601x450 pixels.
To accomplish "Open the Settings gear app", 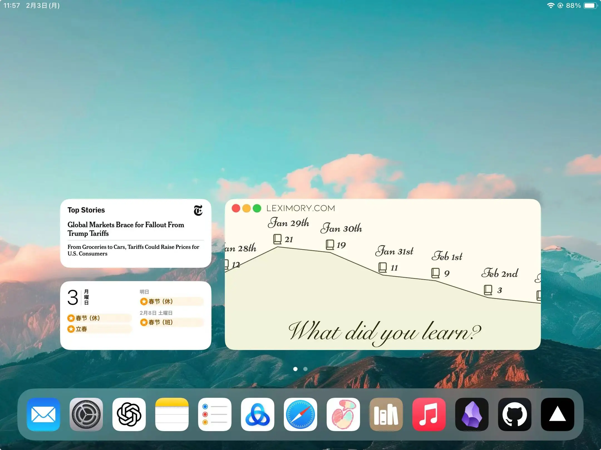I will [86, 414].
